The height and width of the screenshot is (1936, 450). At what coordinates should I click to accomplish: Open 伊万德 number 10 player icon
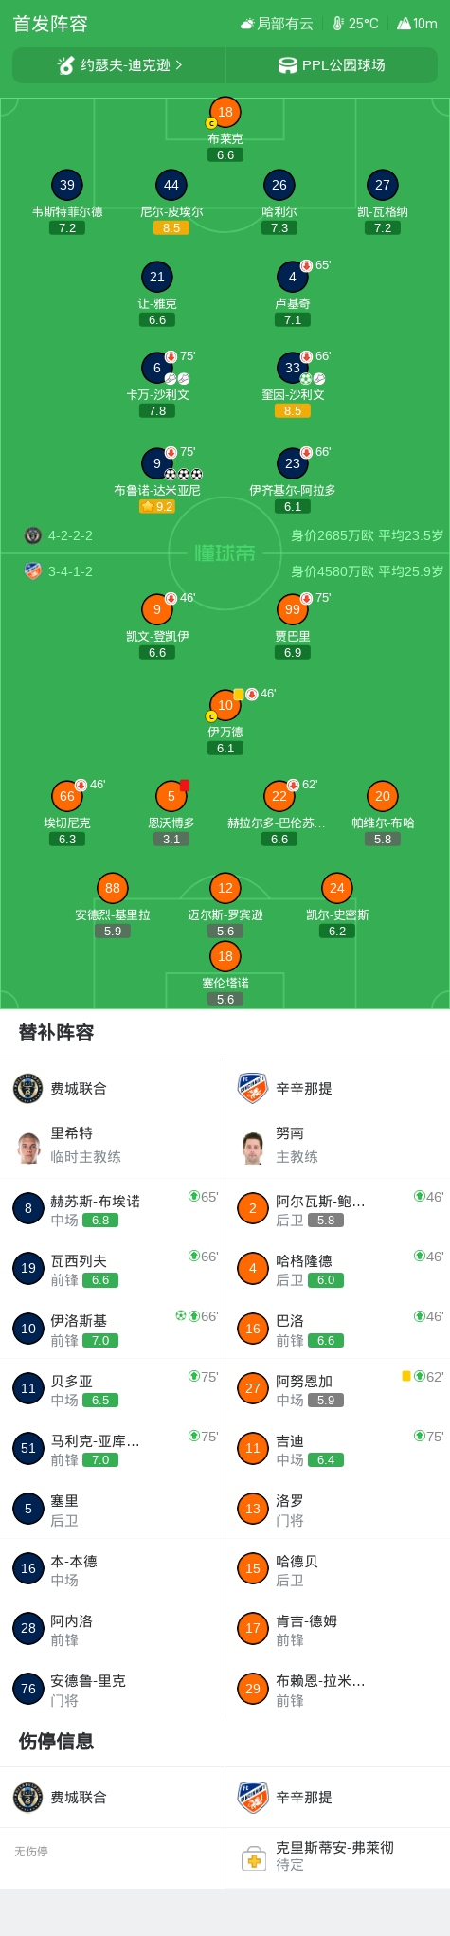pyautogui.click(x=225, y=705)
